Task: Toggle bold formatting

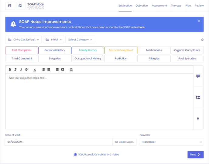Action: (10, 70)
